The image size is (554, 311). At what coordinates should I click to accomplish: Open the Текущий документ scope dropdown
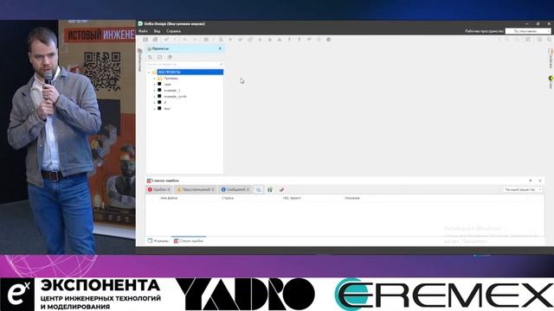tap(523, 190)
